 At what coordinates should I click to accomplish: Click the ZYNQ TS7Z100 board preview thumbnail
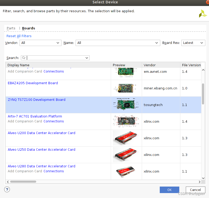(x=126, y=104)
